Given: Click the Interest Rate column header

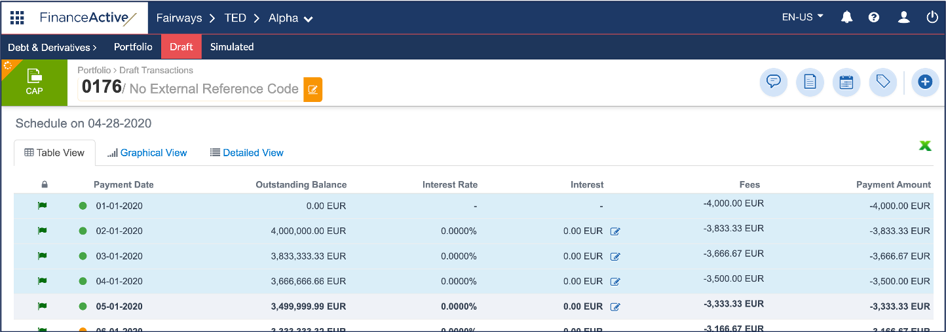Looking at the screenshot, I should [450, 185].
